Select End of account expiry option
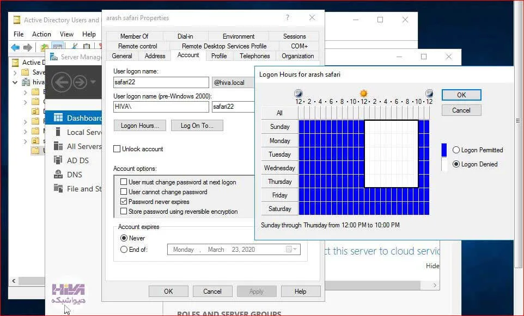The width and height of the screenshot is (524, 316). point(124,249)
